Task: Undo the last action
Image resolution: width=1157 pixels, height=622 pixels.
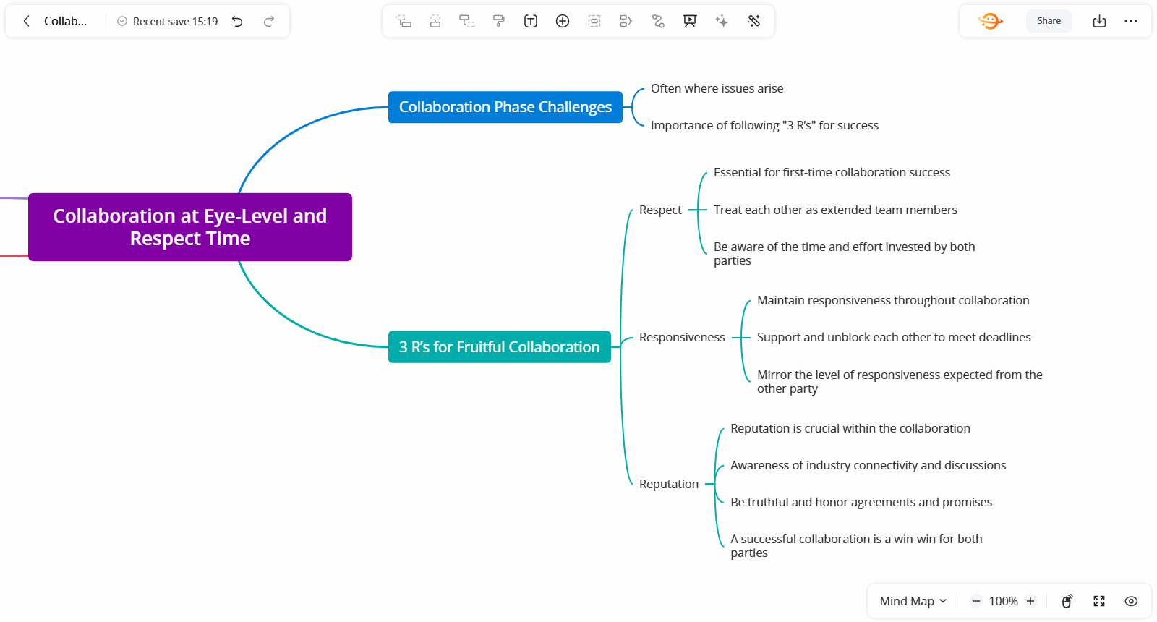Action: click(x=237, y=21)
